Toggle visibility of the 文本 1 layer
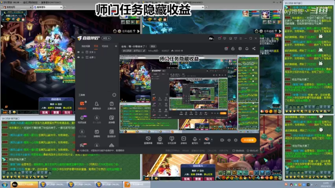 (x=78, y=52)
